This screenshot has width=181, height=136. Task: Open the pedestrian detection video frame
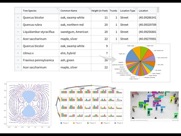[155, 105]
